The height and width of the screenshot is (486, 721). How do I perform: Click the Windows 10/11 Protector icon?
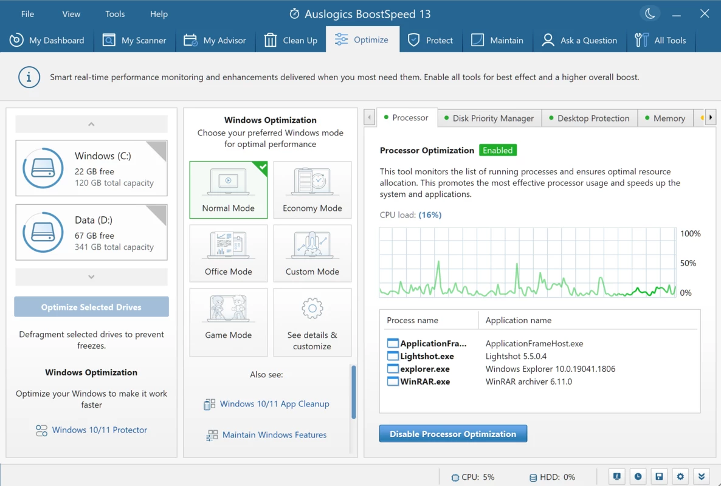tap(41, 431)
